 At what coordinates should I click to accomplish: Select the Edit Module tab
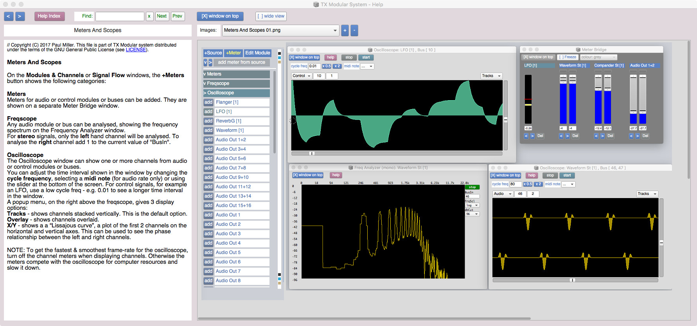click(x=257, y=53)
